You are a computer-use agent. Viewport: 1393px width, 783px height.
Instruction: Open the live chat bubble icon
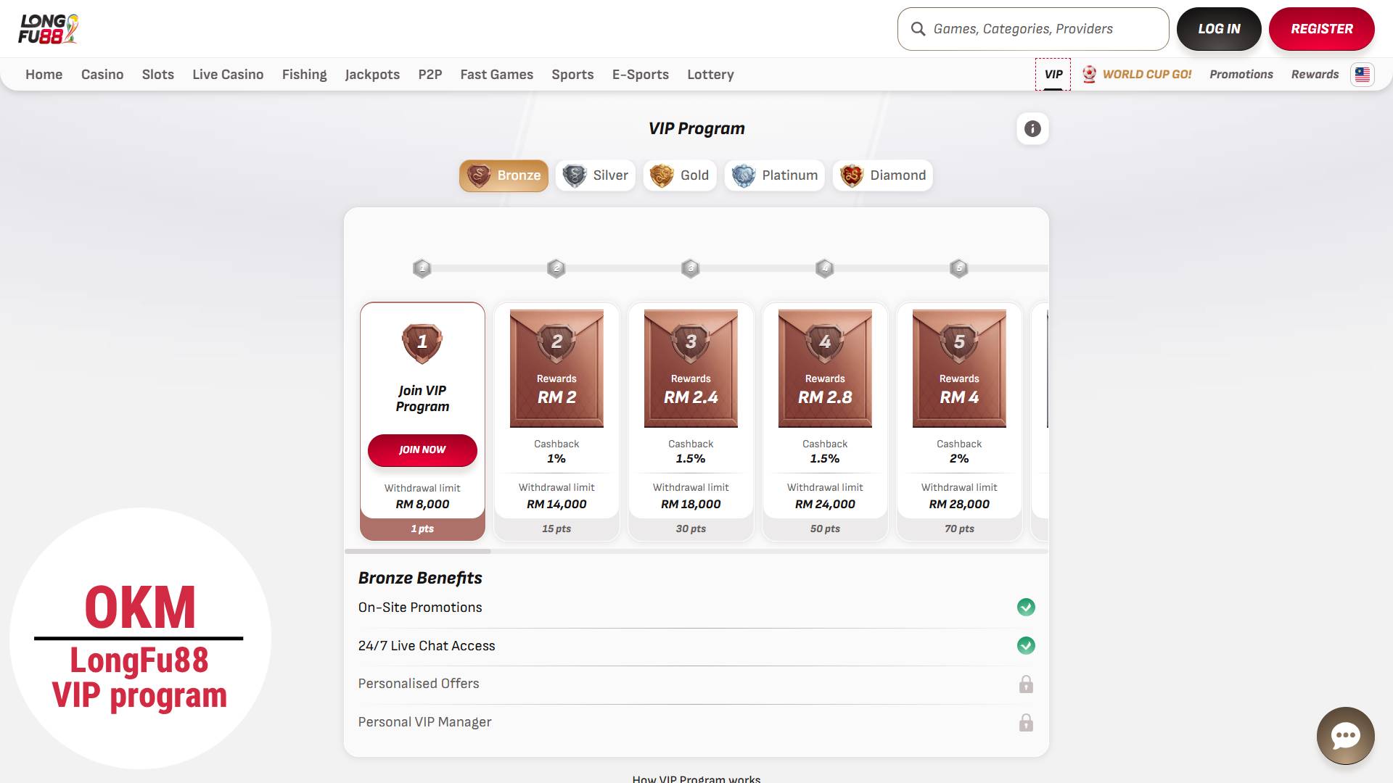click(1345, 736)
